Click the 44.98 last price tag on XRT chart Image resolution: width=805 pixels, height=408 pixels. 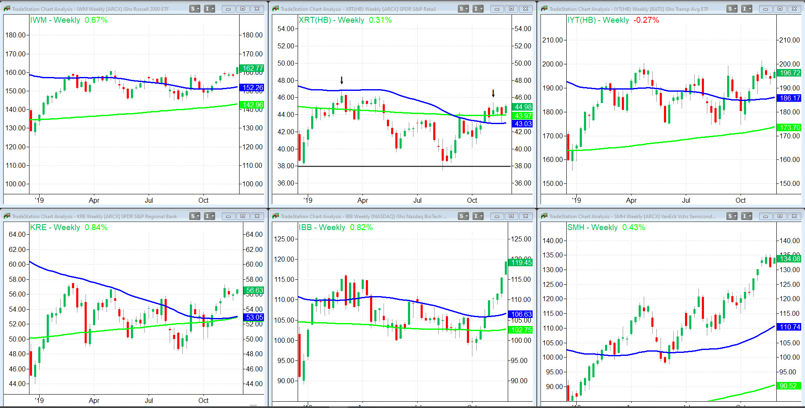coord(523,107)
